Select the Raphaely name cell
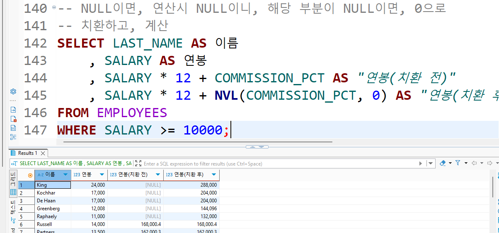The image size is (499, 233). pyautogui.click(x=53, y=216)
